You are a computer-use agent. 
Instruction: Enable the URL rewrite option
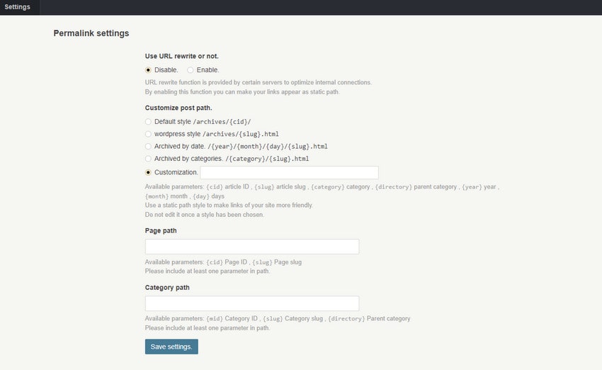(x=190, y=70)
